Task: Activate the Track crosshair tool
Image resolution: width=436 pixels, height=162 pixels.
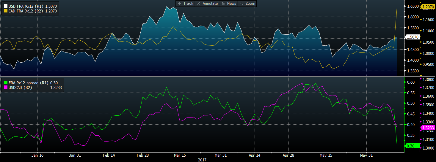Action: pyautogui.click(x=185, y=4)
